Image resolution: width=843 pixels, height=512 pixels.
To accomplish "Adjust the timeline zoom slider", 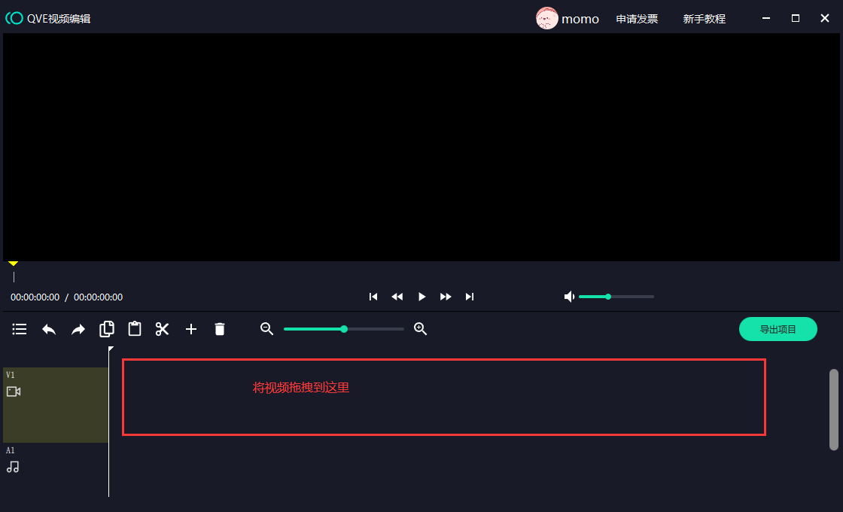I will (343, 329).
